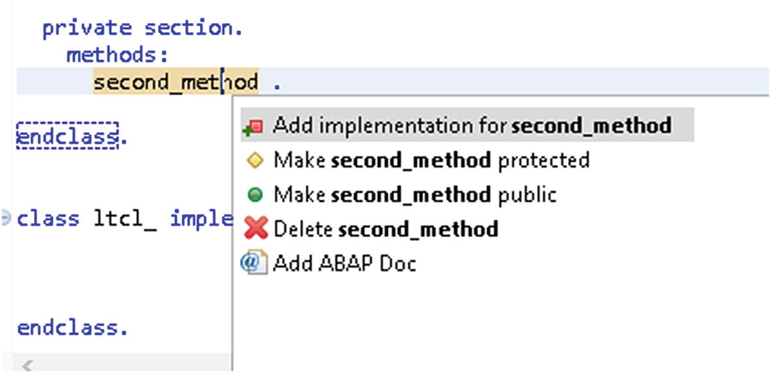Click the horizontal scrollbar left arrow

27,365
